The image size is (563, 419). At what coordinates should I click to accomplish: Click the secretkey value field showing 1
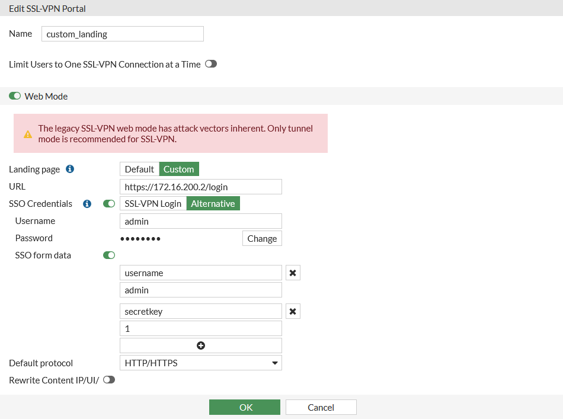pyautogui.click(x=200, y=328)
